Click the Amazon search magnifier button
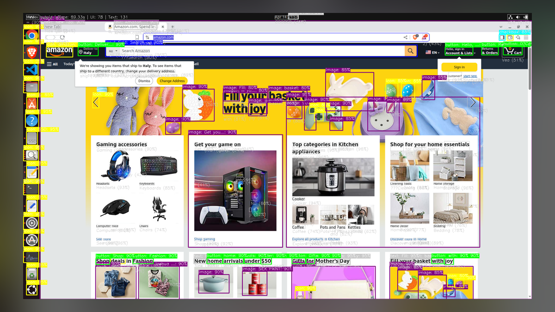 click(410, 51)
